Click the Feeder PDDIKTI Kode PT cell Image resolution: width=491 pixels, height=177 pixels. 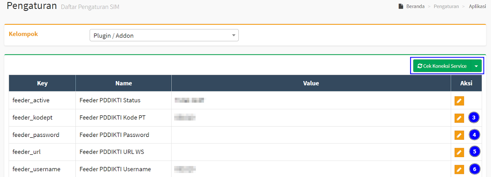pos(123,118)
